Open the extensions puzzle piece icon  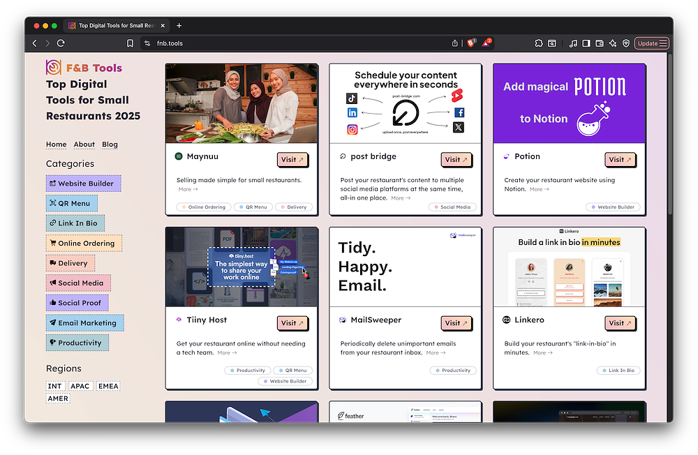pyautogui.click(x=538, y=43)
